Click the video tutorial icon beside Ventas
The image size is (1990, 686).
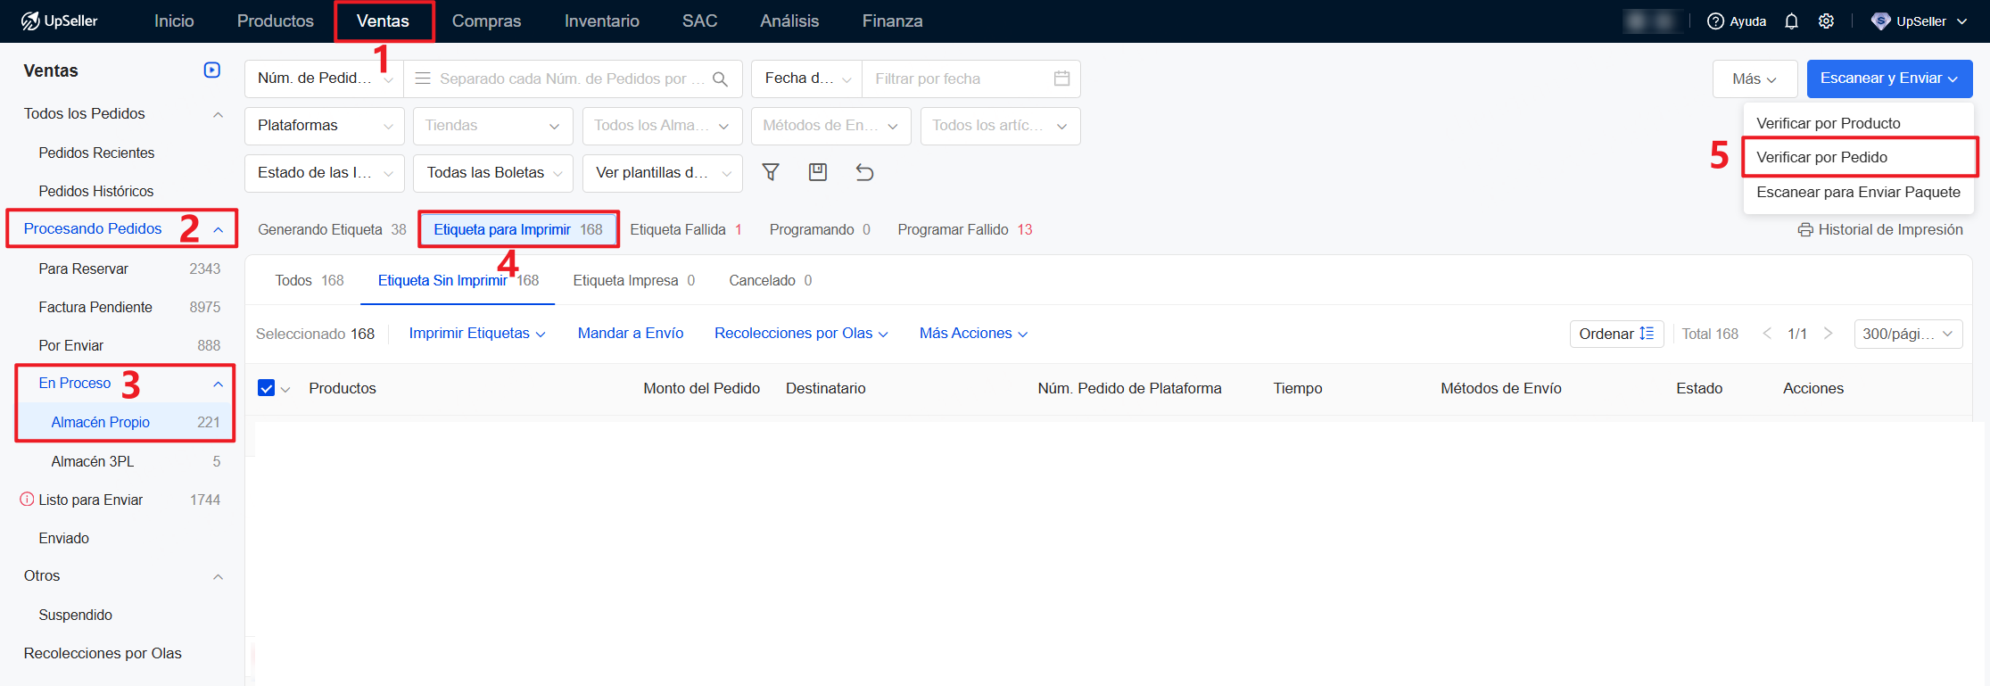point(212,70)
